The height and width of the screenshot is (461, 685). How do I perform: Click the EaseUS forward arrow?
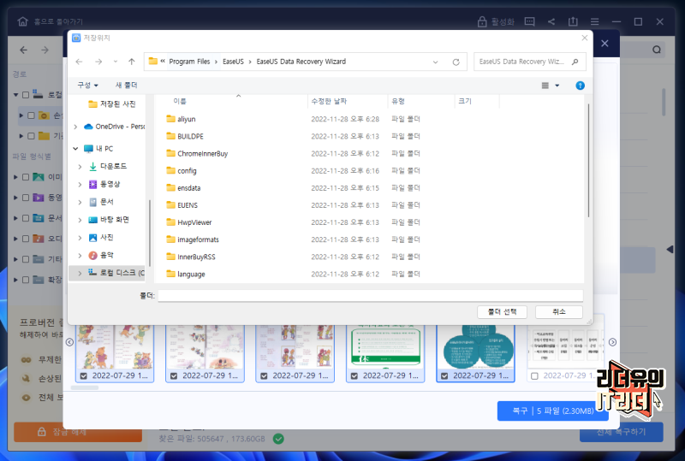click(45, 50)
